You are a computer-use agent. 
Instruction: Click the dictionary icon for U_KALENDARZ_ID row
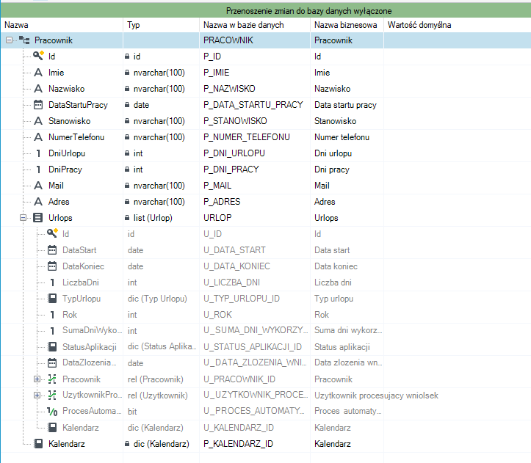(x=52, y=428)
